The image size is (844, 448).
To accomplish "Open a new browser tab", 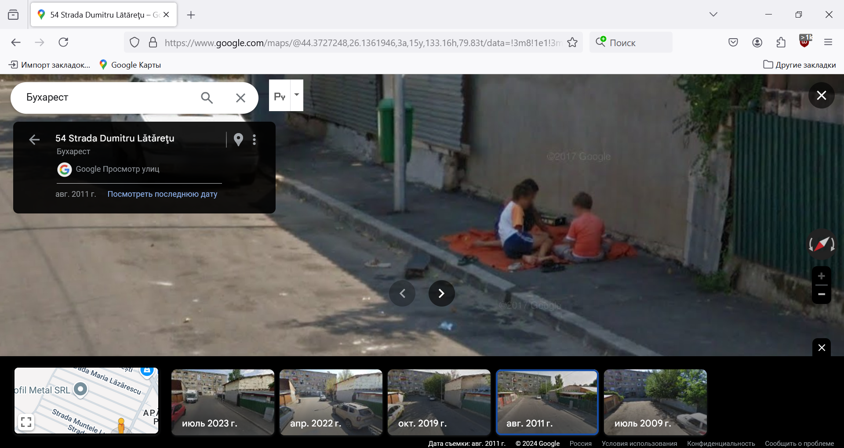I will (191, 15).
